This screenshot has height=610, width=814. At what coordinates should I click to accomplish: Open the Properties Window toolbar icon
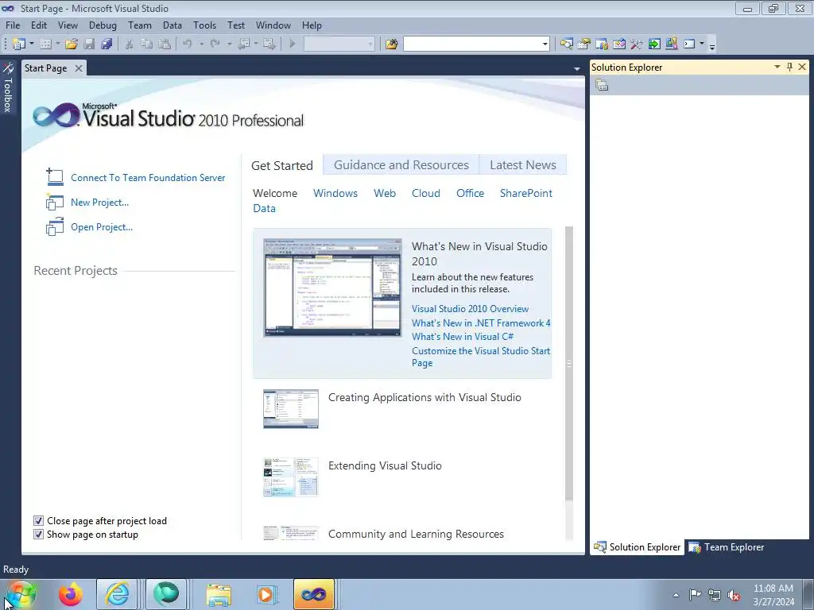(x=584, y=44)
